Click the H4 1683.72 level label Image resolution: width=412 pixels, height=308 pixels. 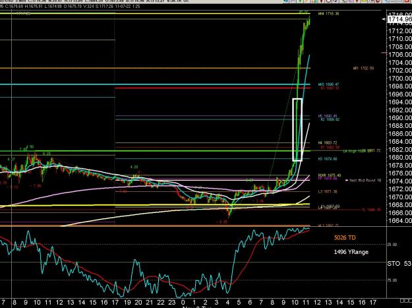click(328, 142)
